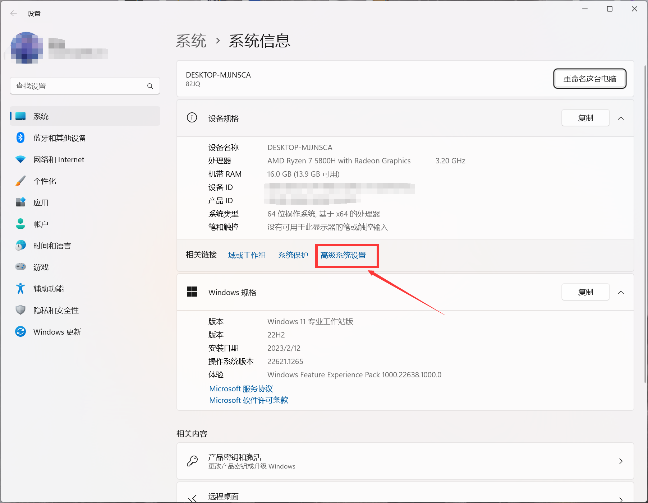
Task: Click 64 位操作系统 system type value
Action: click(323, 214)
